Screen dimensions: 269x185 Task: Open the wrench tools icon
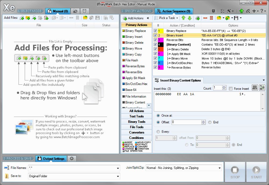pos(229,11)
